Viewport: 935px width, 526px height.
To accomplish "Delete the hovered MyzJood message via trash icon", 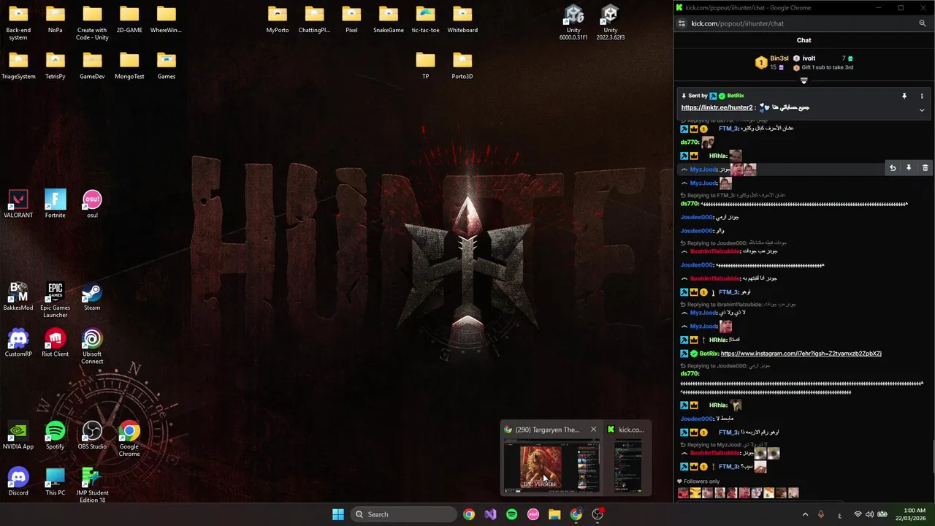I will [925, 168].
